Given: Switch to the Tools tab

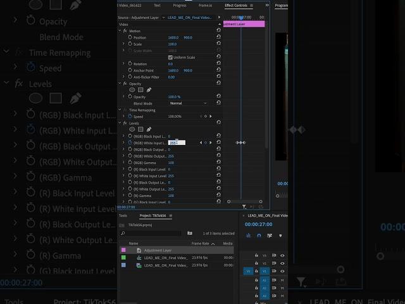Looking at the screenshot, I should point(123,215).
